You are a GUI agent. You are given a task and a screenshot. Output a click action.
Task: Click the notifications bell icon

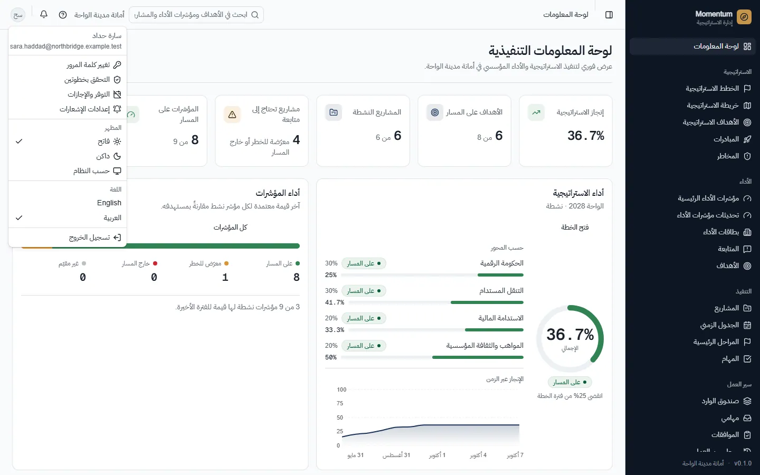click(x=44, y=15)
